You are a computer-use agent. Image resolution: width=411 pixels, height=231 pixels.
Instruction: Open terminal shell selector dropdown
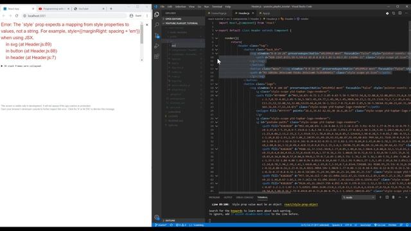pos(358,197)
